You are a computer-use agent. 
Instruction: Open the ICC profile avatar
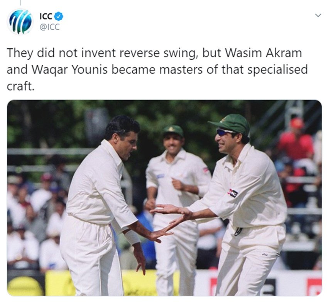(x=20, y=22)
